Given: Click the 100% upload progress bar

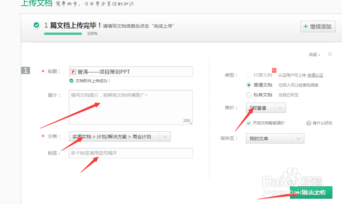Looking at the screenshot, I should [x=63, y=34].
